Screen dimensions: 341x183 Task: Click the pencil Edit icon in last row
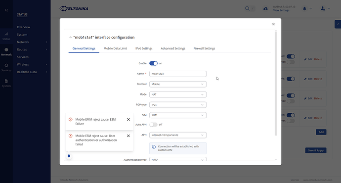[x=305, y=118]
